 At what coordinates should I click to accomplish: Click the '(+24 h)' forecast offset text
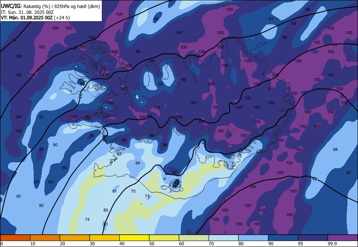pos(62,18)
